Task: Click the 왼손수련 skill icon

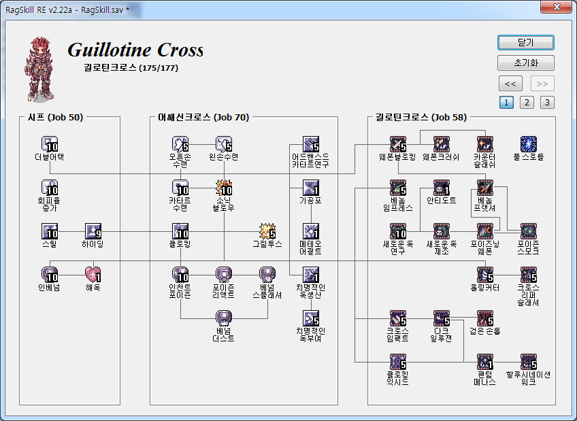Action: pyautogui.click(x=224, y=144)
